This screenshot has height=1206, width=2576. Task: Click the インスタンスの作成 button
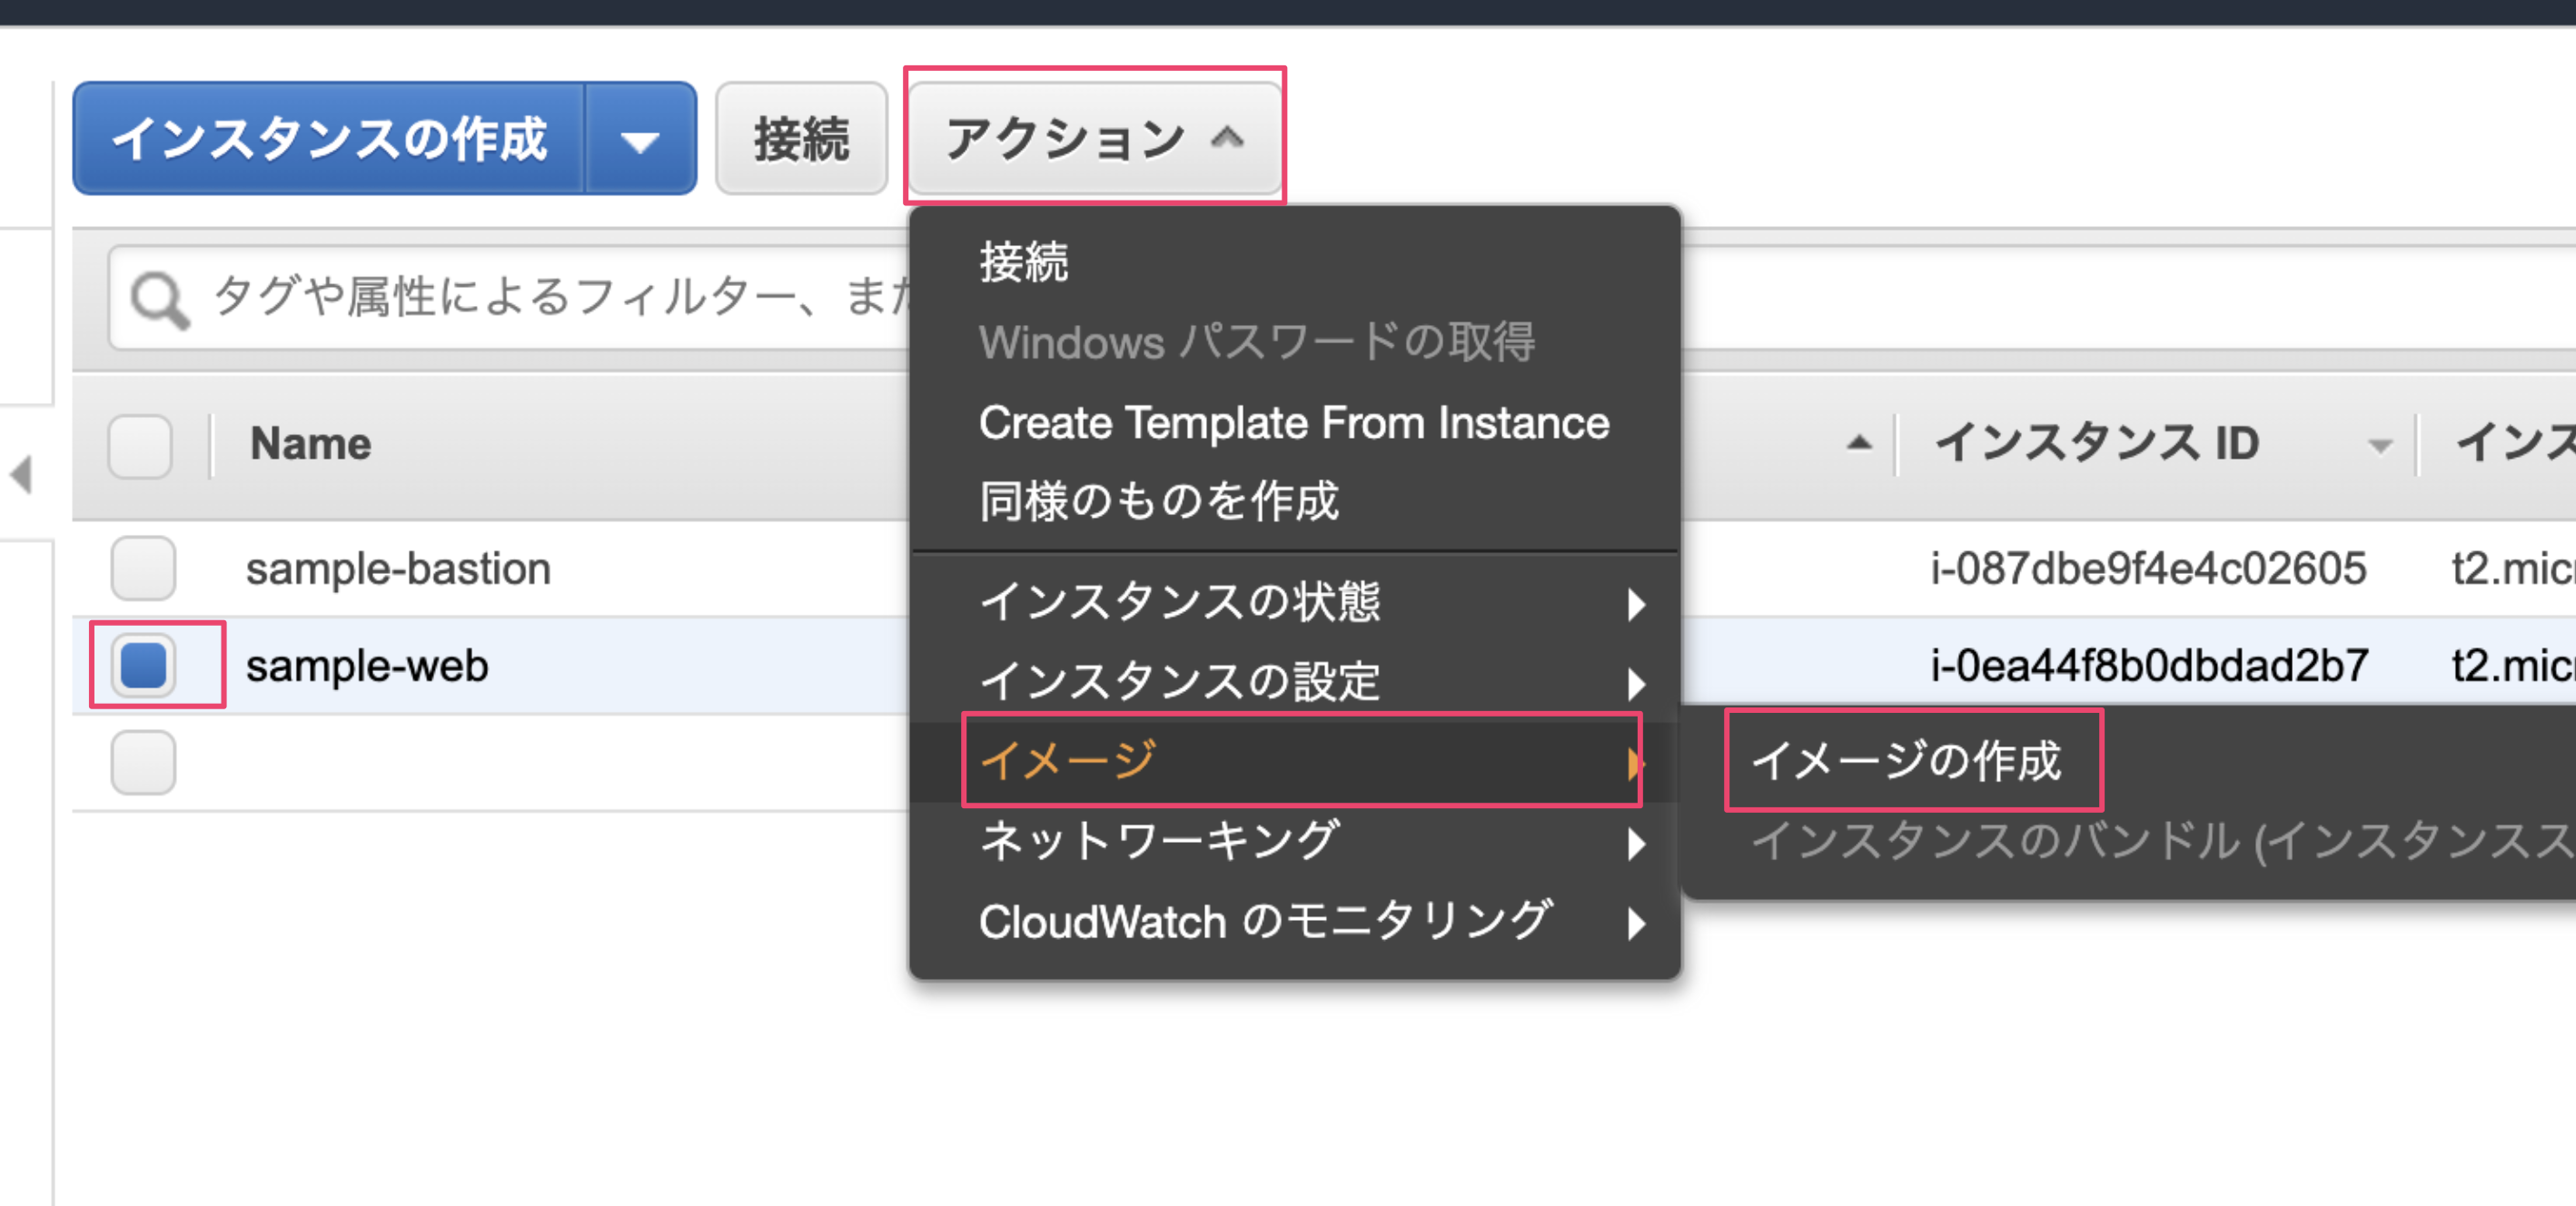[329, 139]
